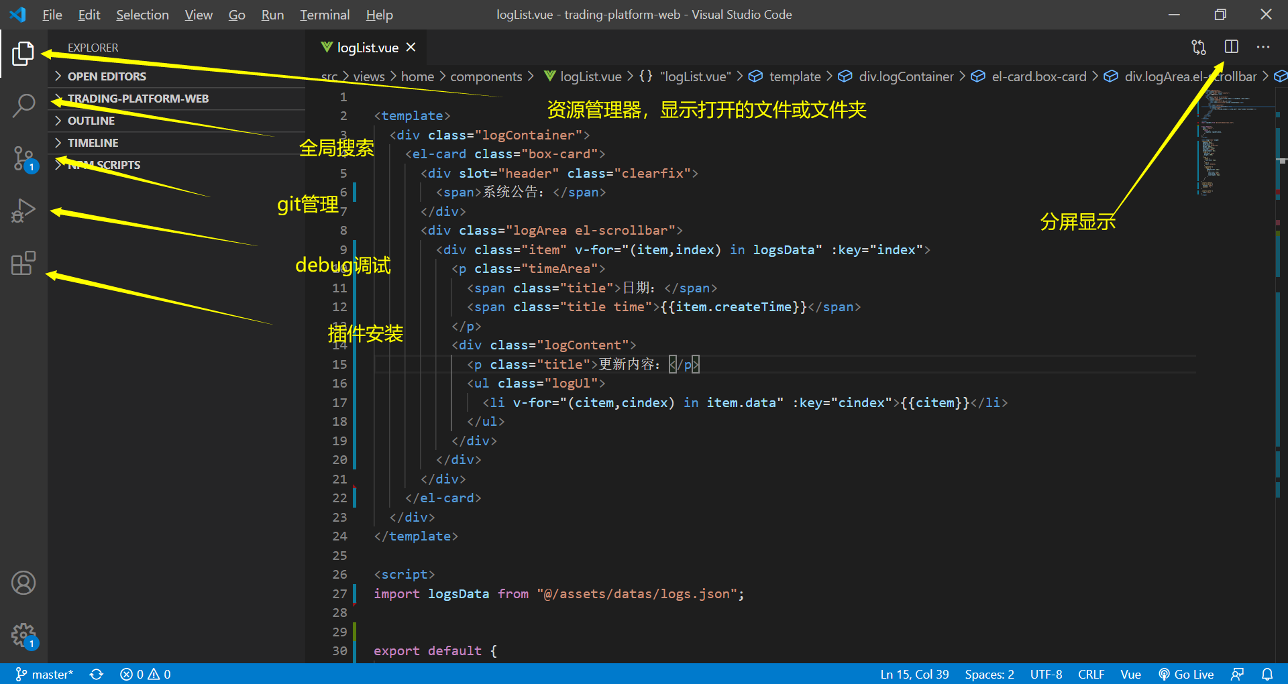Change file encoding UTF-8
The image size is (1288, 684).
point(1046,674)
